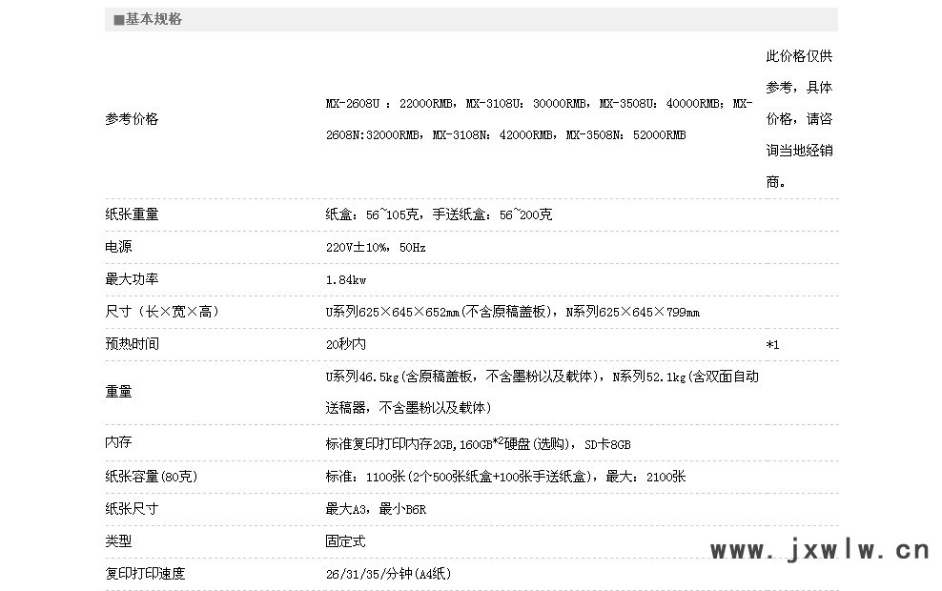Click the 固定式 value
This screenshot has height=591, width=942.
[345, 541]
